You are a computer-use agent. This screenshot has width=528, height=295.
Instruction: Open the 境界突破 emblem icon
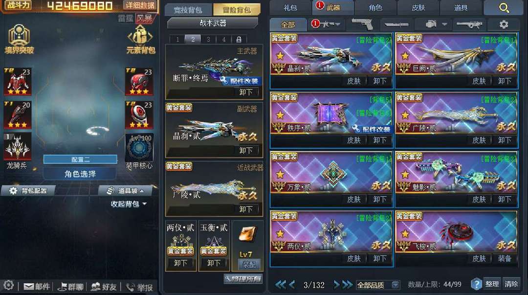[x=19, y=40]
